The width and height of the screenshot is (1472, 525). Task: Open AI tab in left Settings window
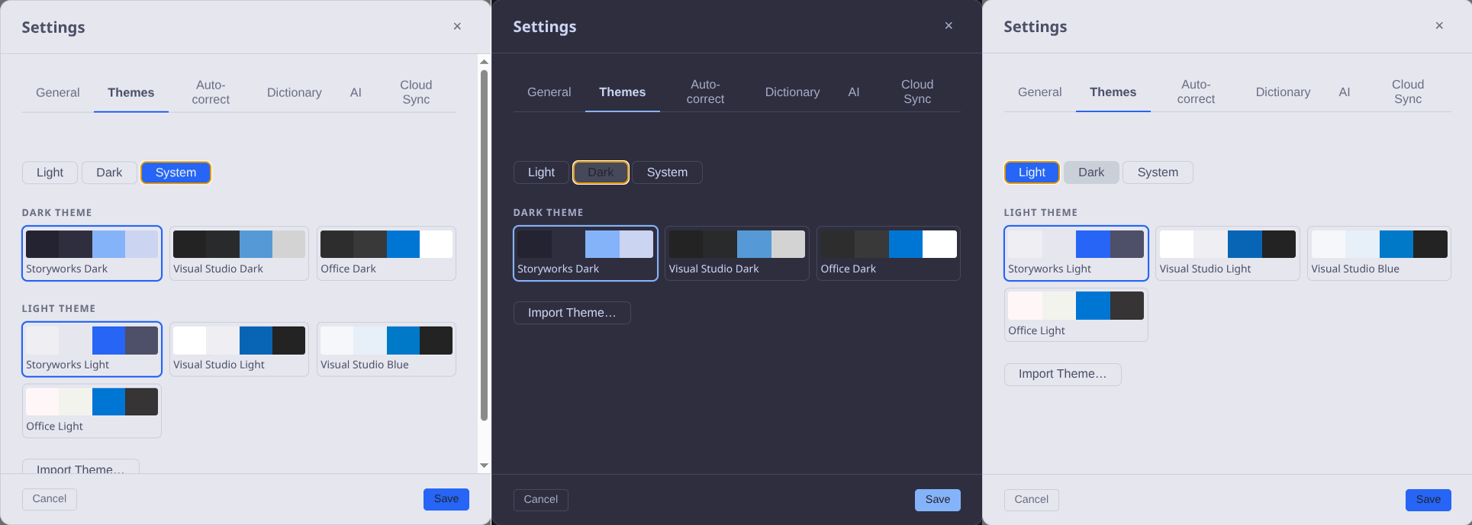(x=356, y=92)
